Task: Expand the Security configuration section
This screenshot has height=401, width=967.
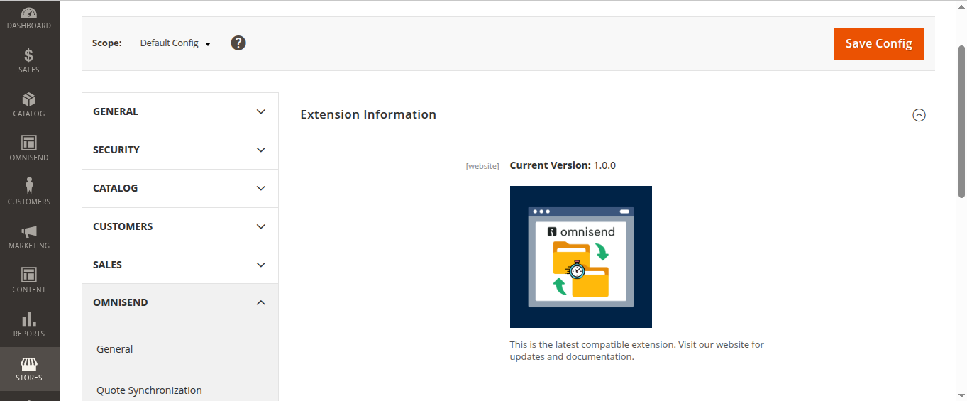Action: (179, 150)
